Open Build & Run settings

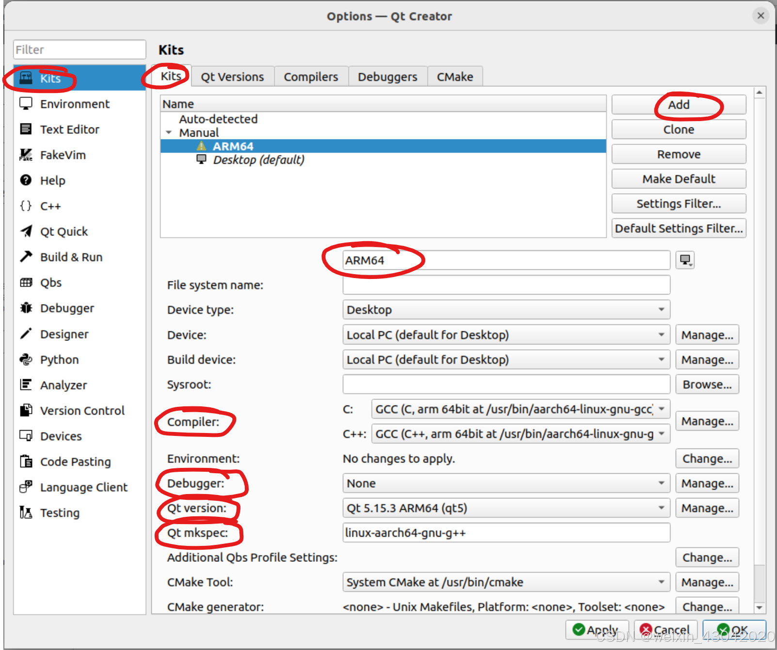pyautogui.click(x=71, y=257)
